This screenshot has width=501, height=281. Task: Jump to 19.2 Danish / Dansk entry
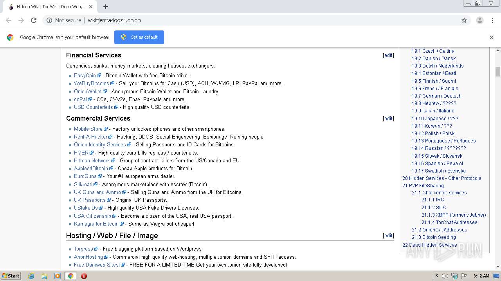pyautogui.click(x=434, y=59)
